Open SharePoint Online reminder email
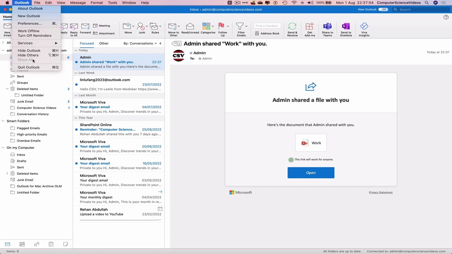 coord(119,129)
